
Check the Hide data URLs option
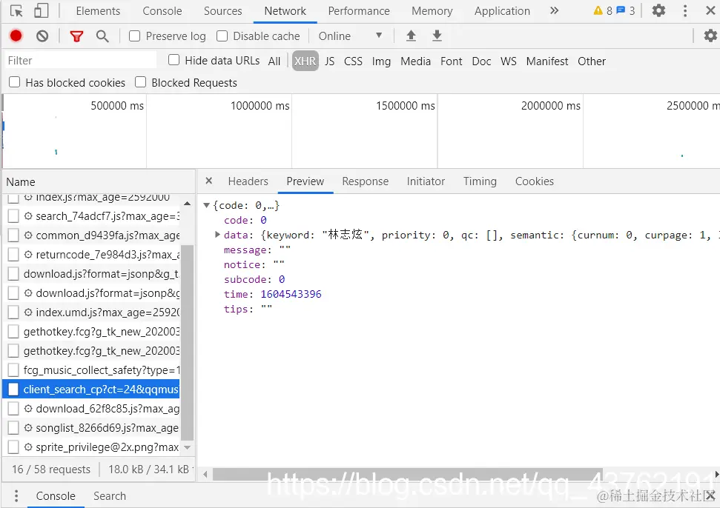(174, 60)
